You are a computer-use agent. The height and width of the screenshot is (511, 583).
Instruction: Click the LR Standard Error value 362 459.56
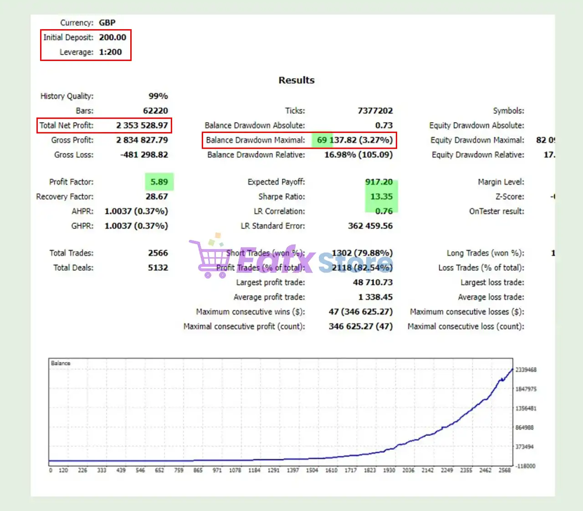370,225
